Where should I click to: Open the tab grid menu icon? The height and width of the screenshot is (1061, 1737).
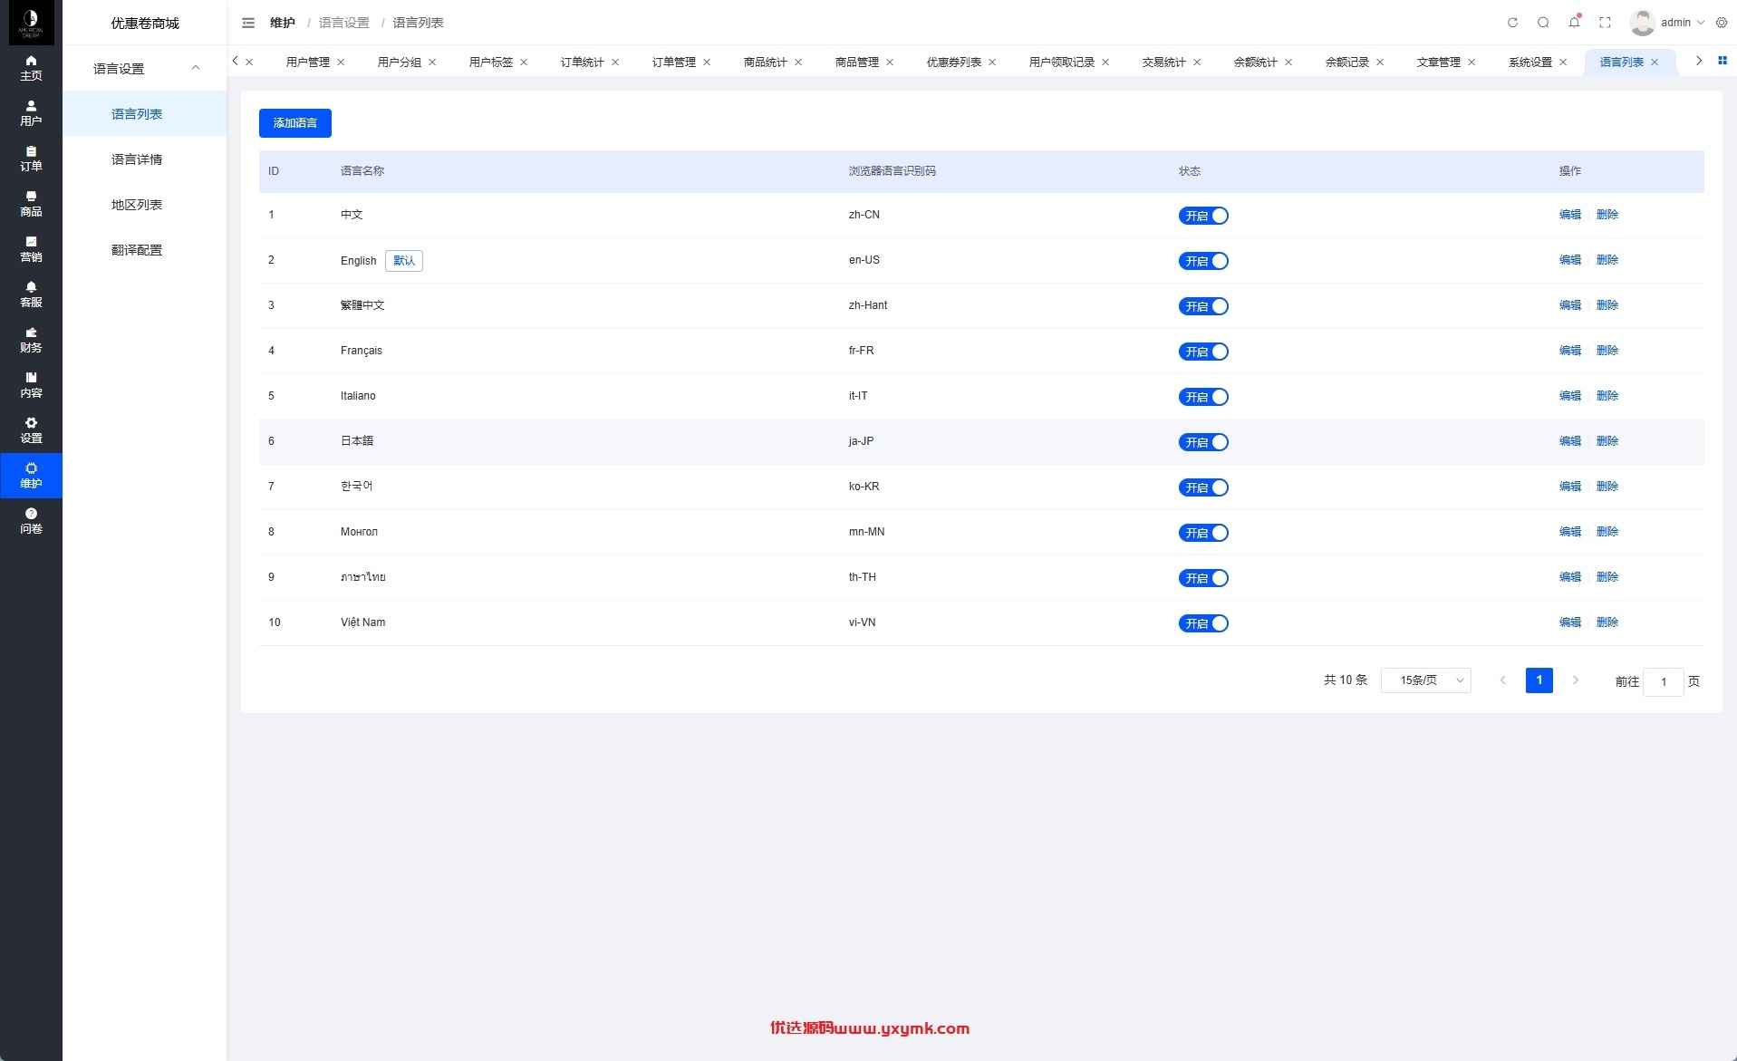click(1723, 61)
